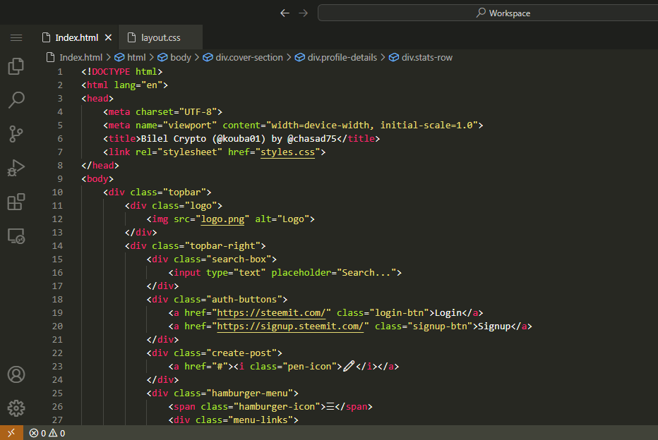The image size is (658, 440).
Task: Open the Source Control view
Action: [x=16, y=134]
